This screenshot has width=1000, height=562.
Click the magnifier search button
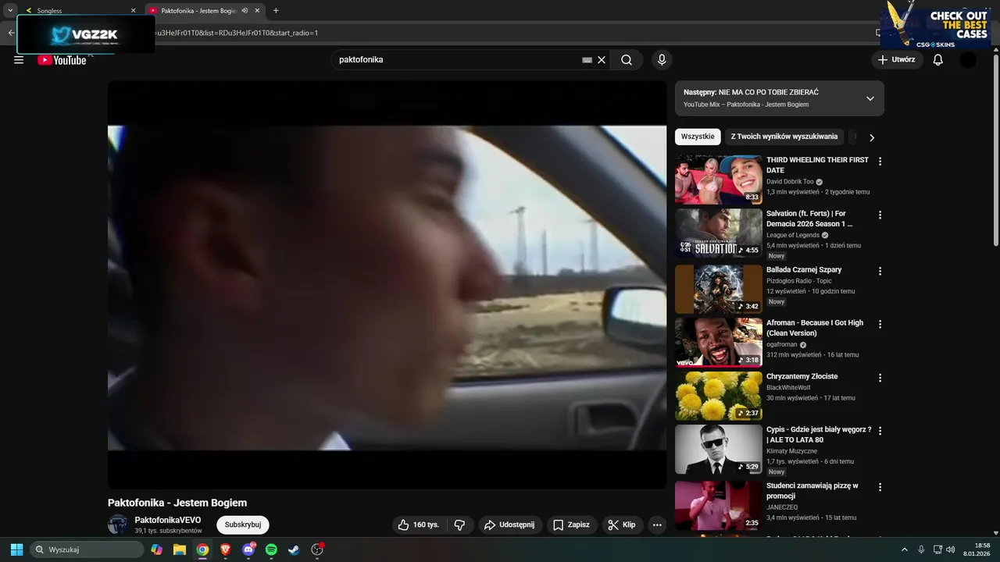(x=627, y=59)
